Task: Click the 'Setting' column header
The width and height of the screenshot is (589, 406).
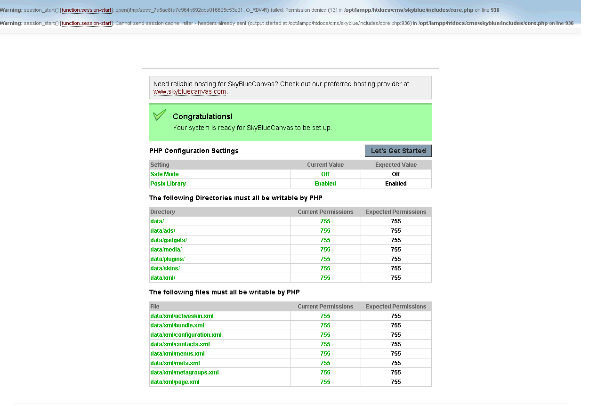Action: tap(160, 165)
